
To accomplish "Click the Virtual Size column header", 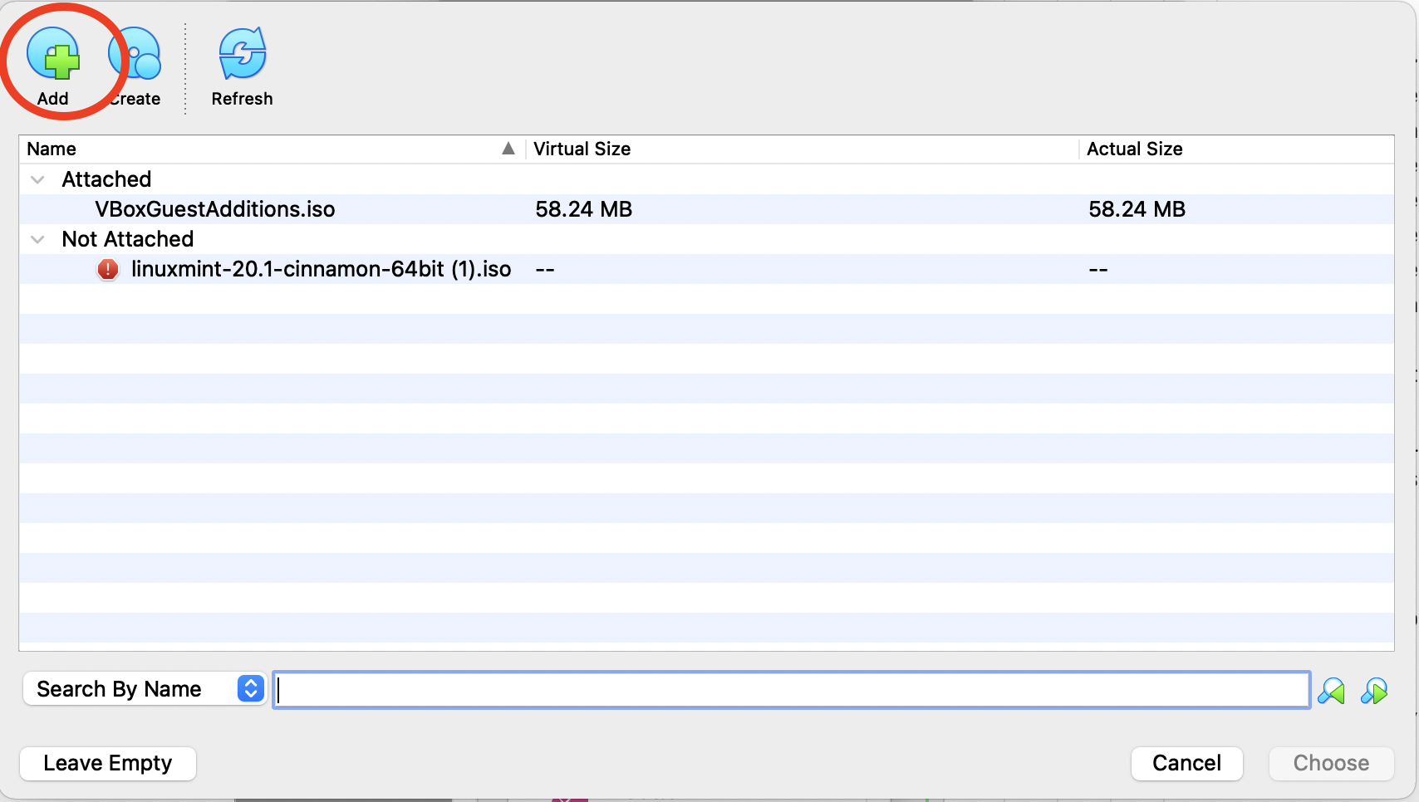I will pos(582,149).
